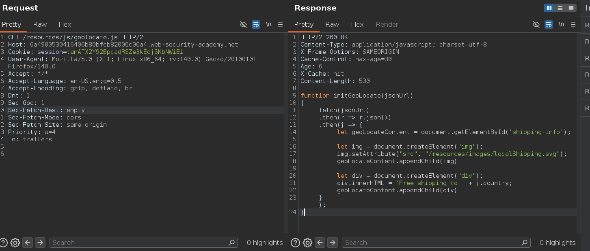Click the function initGeoLocate(jsonUrl) line
This screenshot has height=251, width=590.
pyautogui.click(x=357, y=96)
